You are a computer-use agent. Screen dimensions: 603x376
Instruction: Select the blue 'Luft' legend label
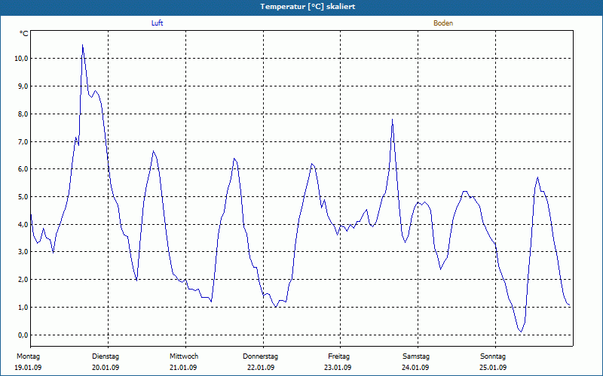(x=157, y=23)
